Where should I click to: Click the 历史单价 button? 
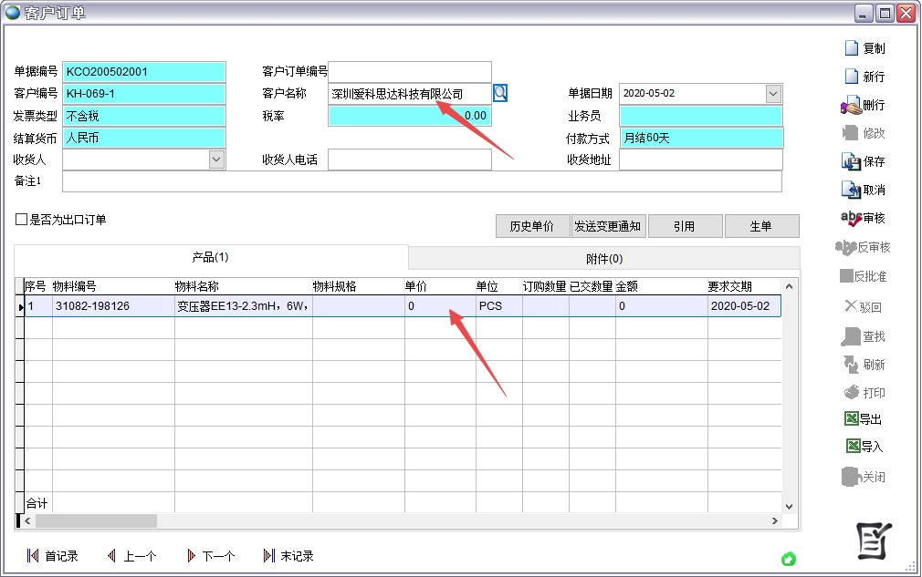click(x=531, y=226)
